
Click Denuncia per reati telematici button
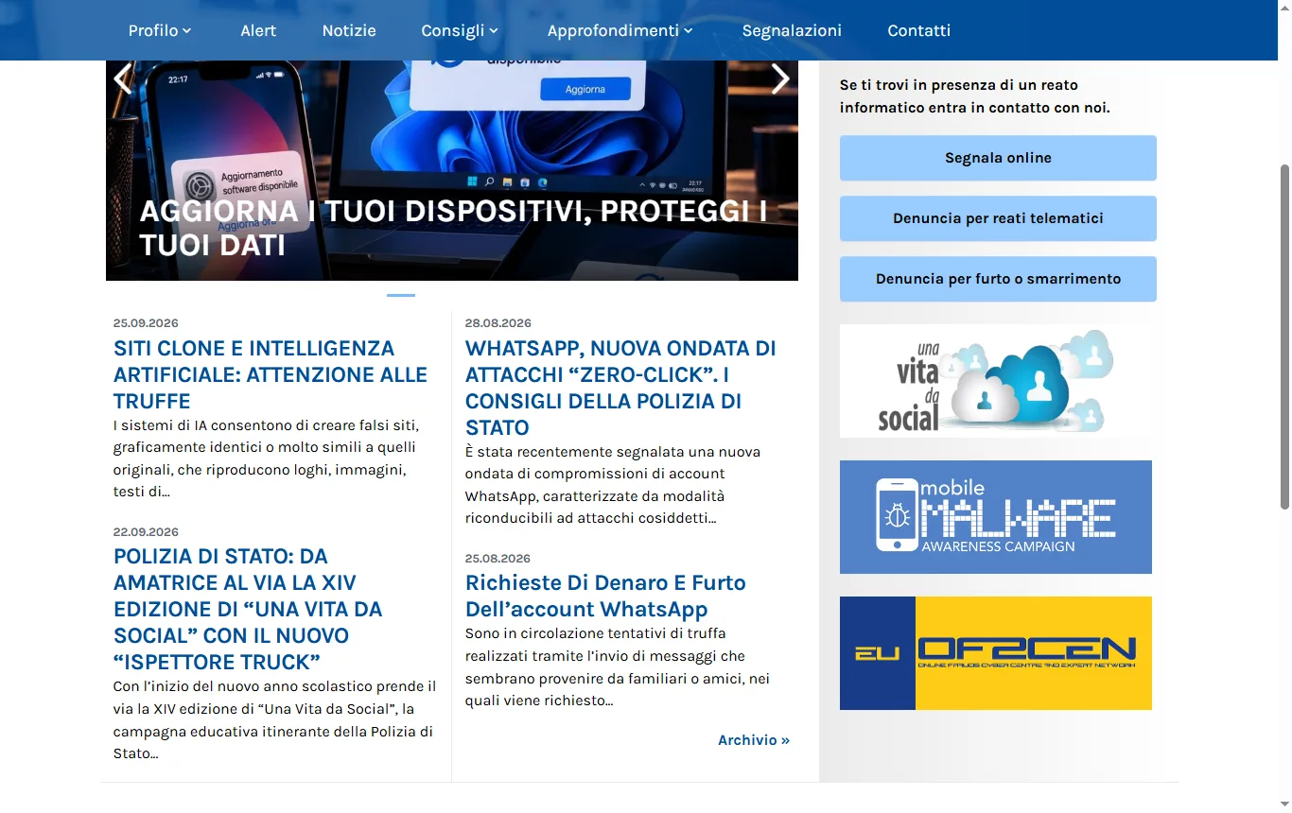tap(998, 218)
